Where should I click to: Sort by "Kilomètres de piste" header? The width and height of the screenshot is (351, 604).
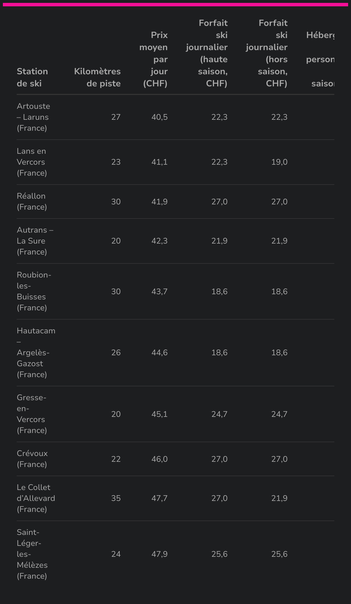(x=97, y=77)
